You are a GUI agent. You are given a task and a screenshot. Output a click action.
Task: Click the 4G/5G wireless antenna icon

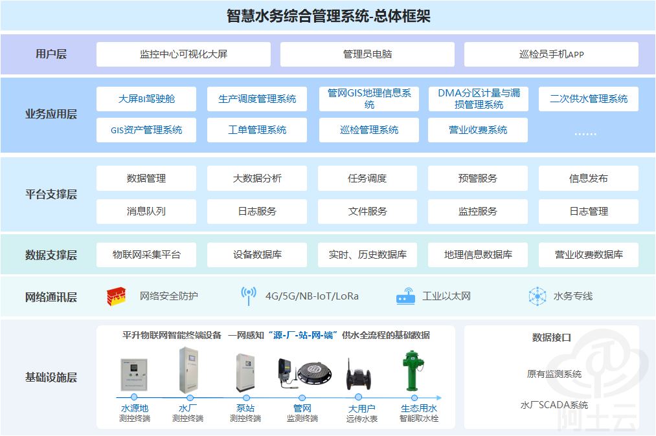coord(248,296)
